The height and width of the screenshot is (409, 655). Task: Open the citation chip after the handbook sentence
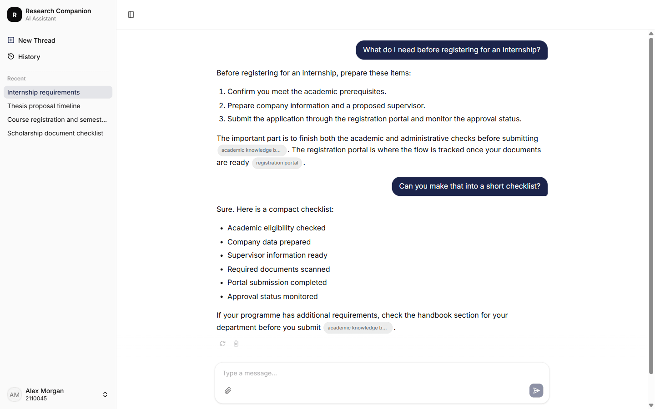click(x=358, y=328)
